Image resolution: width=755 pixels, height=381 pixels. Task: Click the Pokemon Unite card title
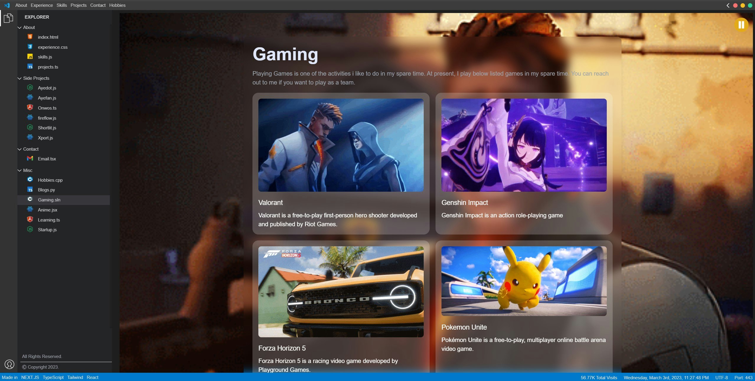click(x=464, y=327)
